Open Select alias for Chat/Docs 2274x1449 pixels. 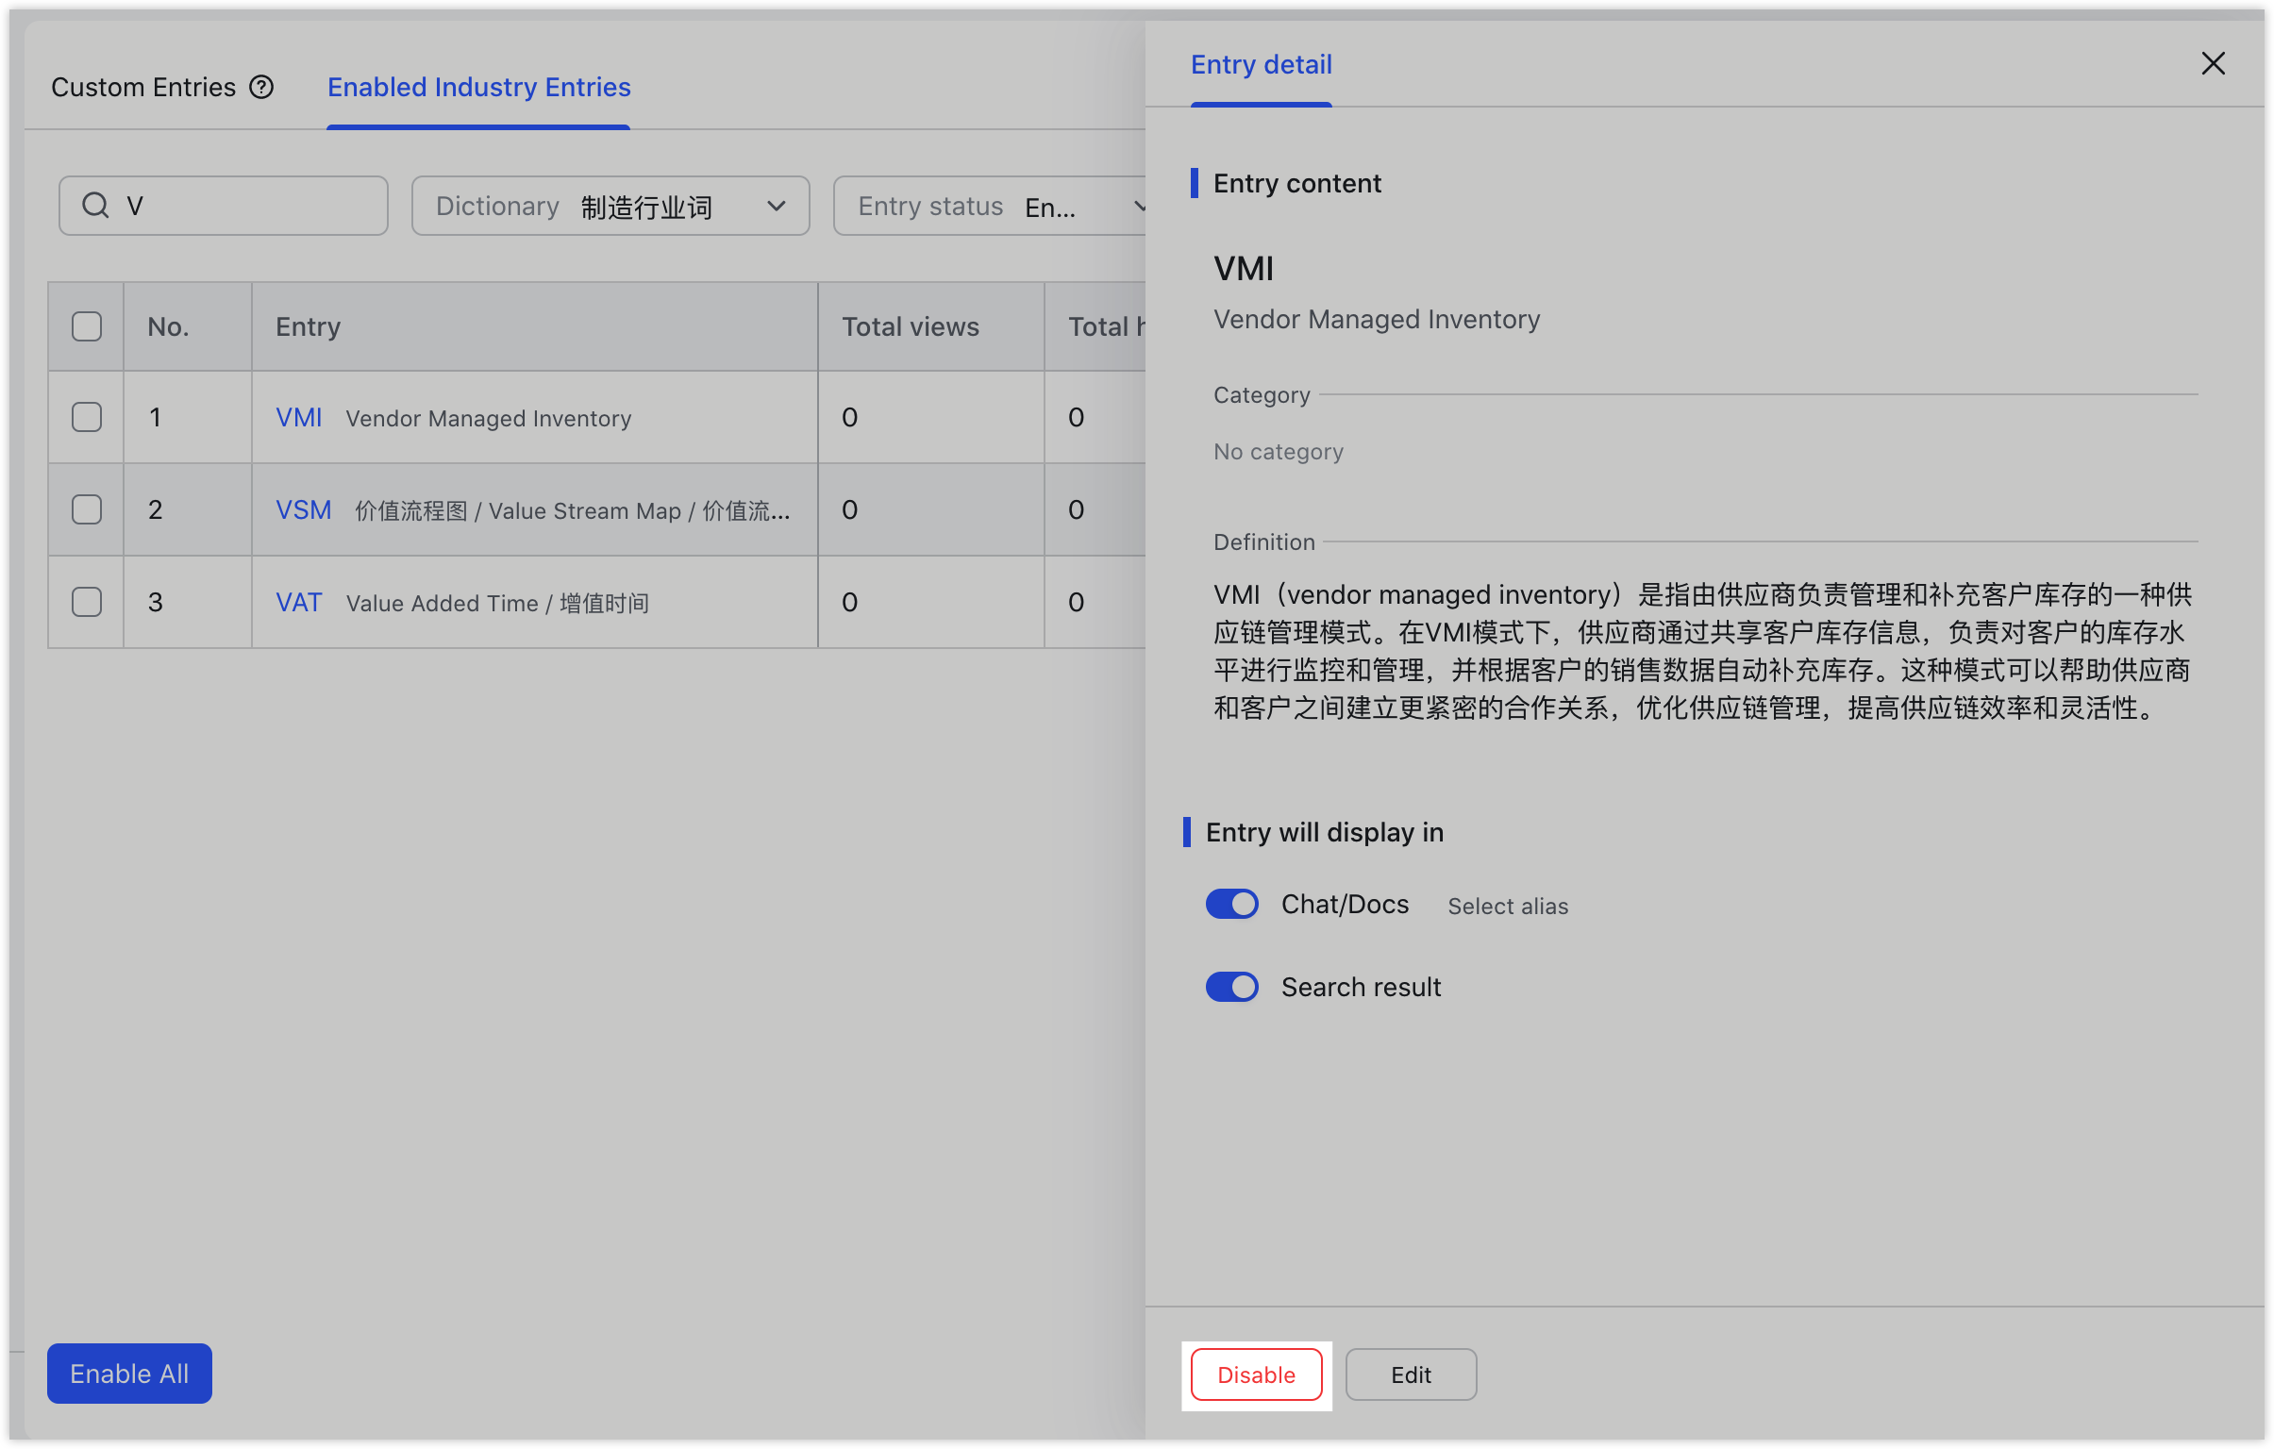(1507, 906)
